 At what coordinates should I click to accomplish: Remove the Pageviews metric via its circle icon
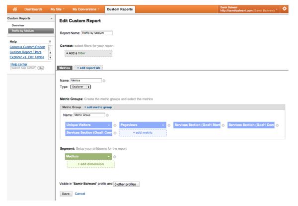(169, 125)
